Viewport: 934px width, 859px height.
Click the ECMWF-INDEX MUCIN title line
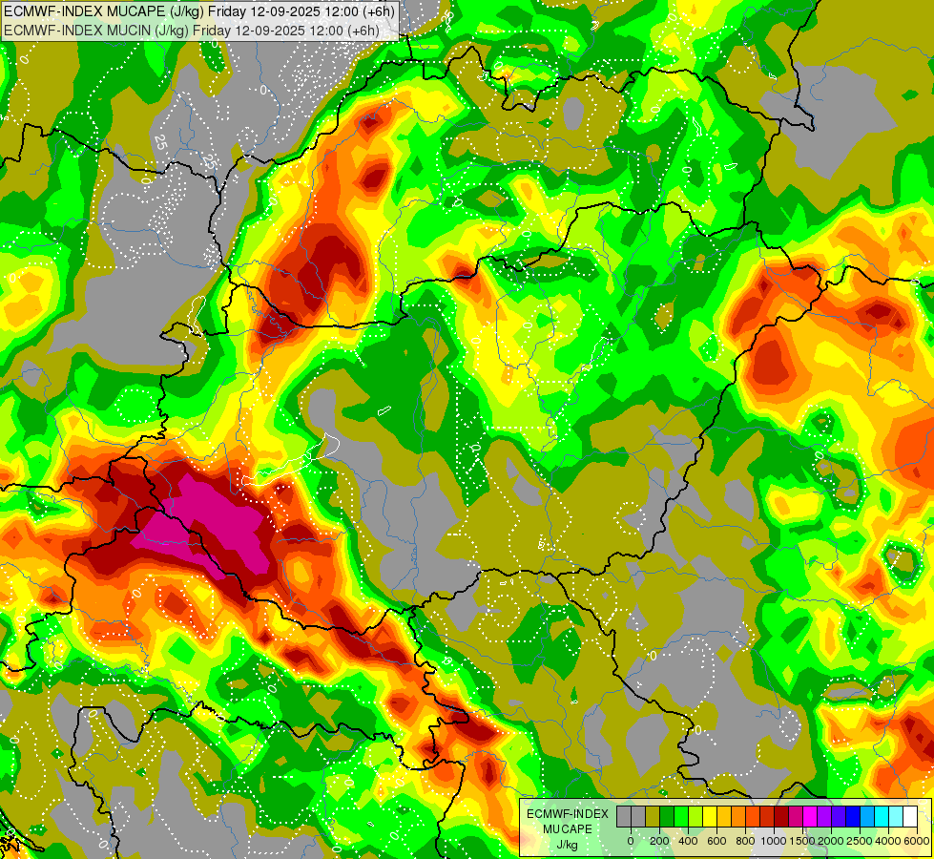192,31
